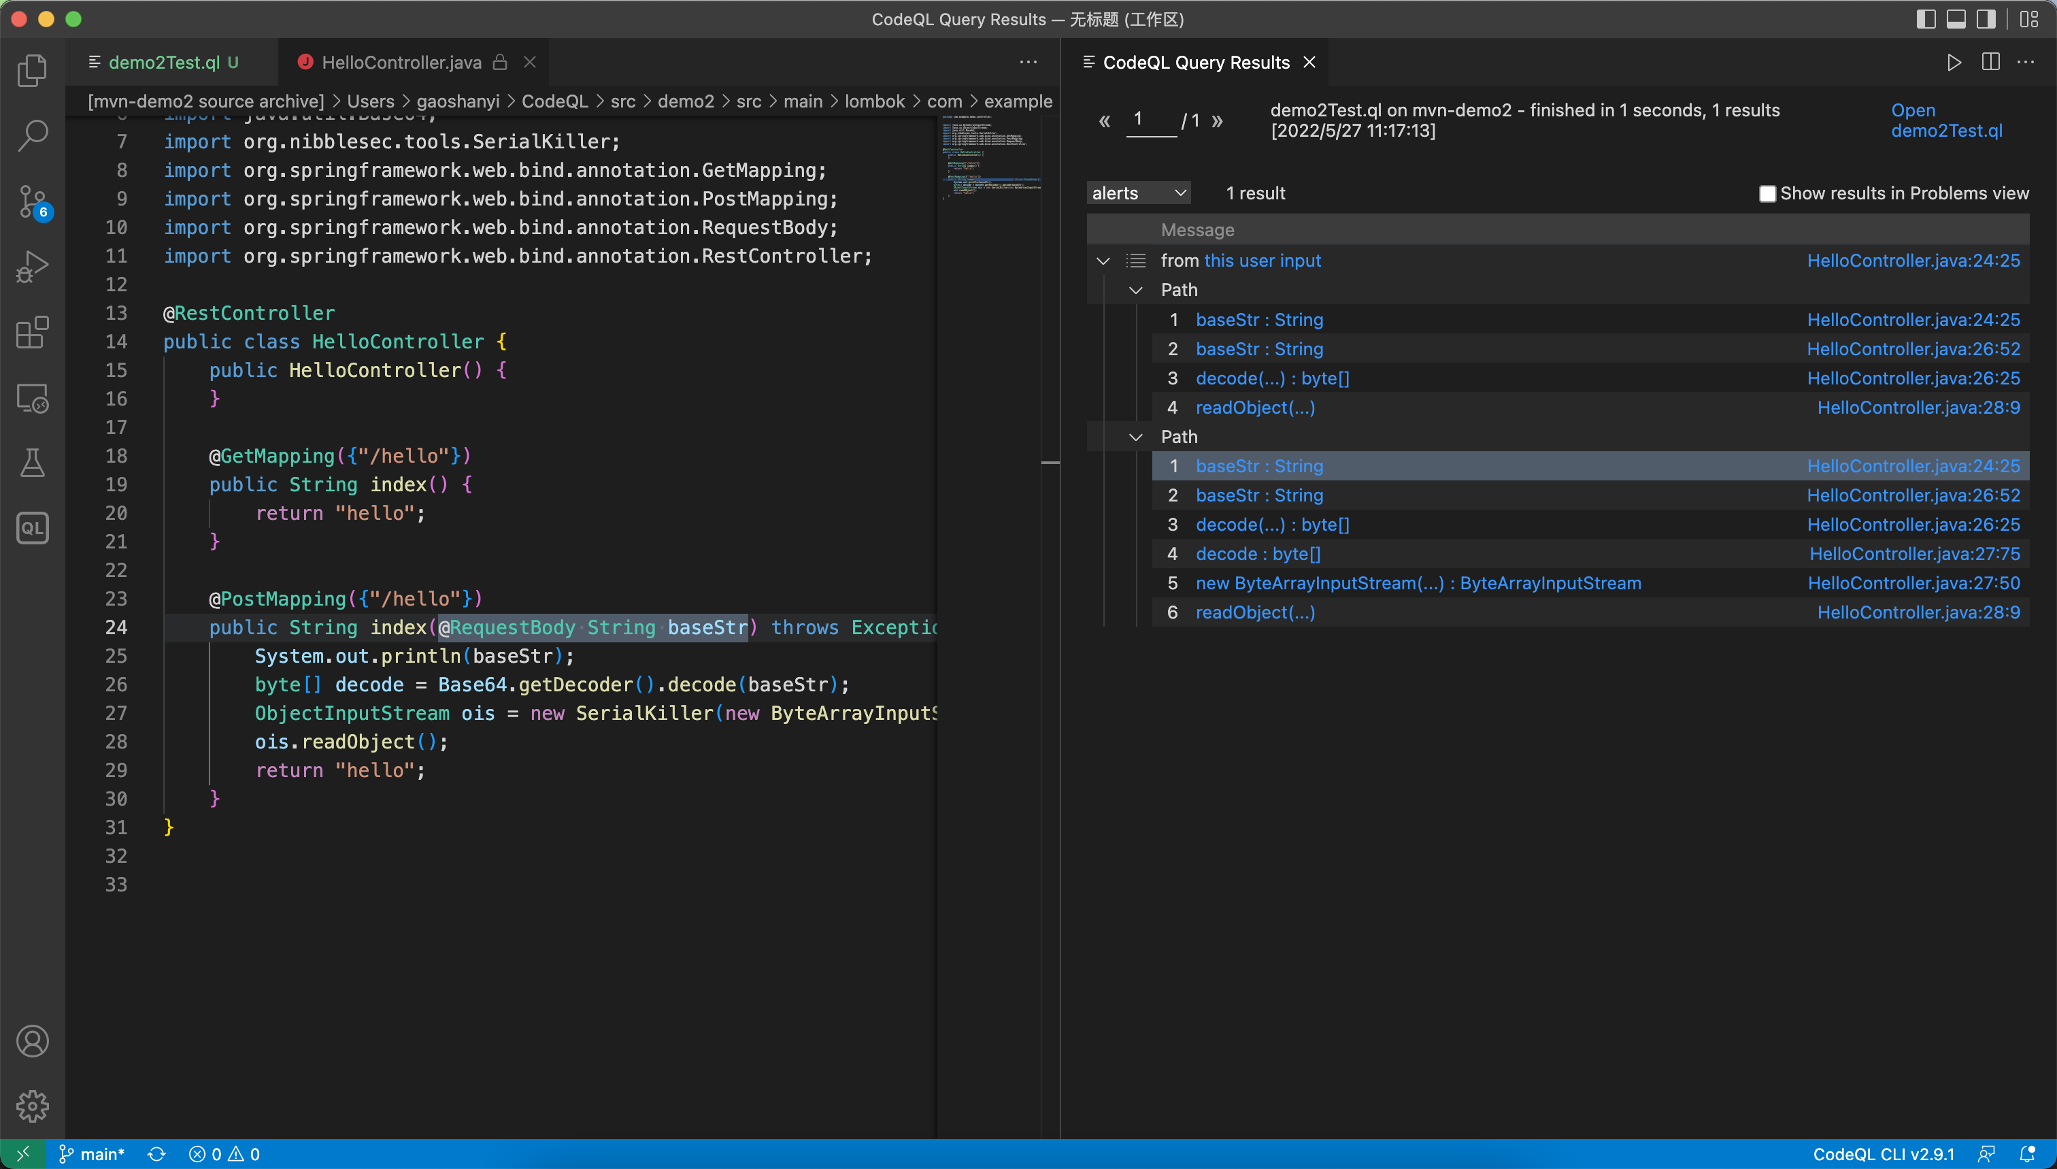
Task: Open HelloController.java:27:75 location link
Action: [x=1914, y=554]
